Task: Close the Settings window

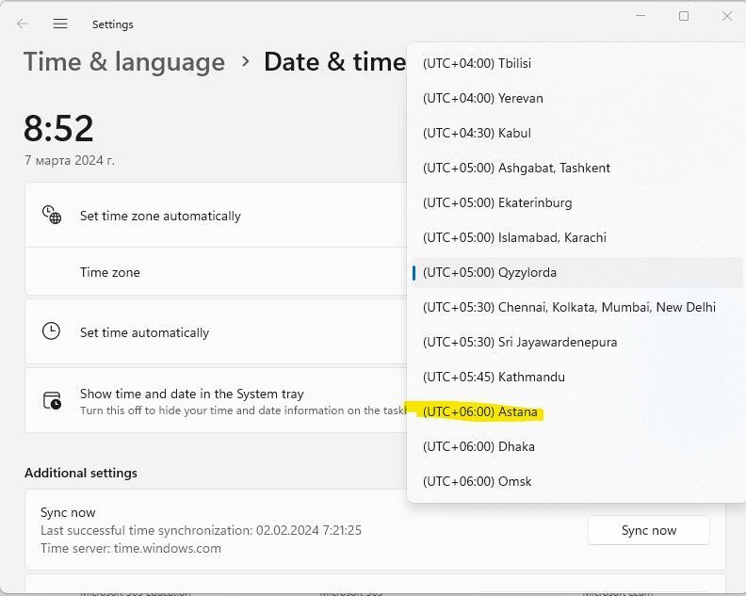Action: click(x=727, y=16)
